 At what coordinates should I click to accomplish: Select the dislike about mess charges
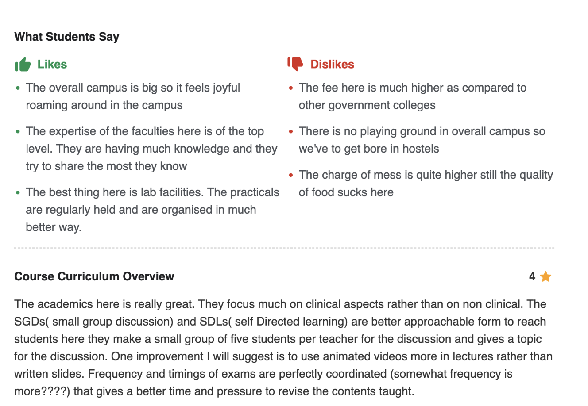(426, 184)
